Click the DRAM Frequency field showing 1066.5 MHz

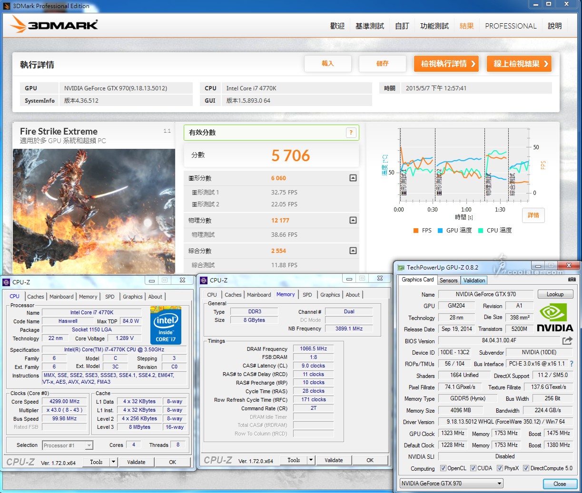pyautogui.click(x=314, y=348)
